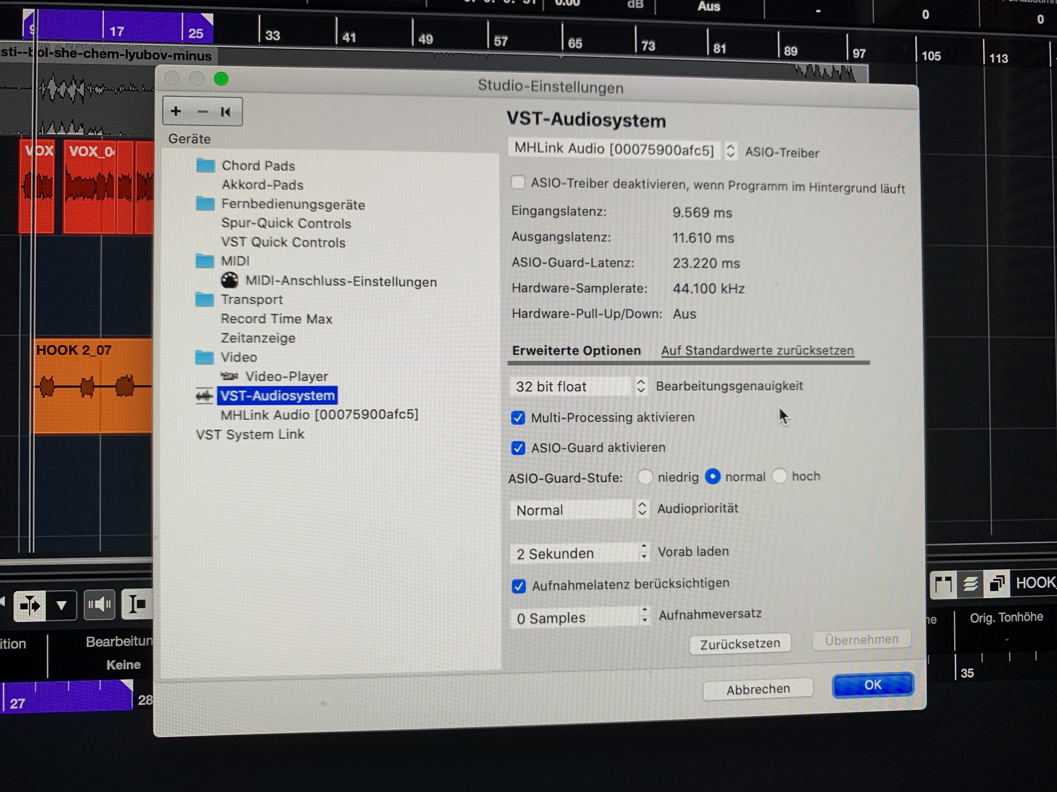Click ruler bar marker 105 in timeline
Image resolution: width=1057 pixels, height=792 pixels.
pos(931,56)
